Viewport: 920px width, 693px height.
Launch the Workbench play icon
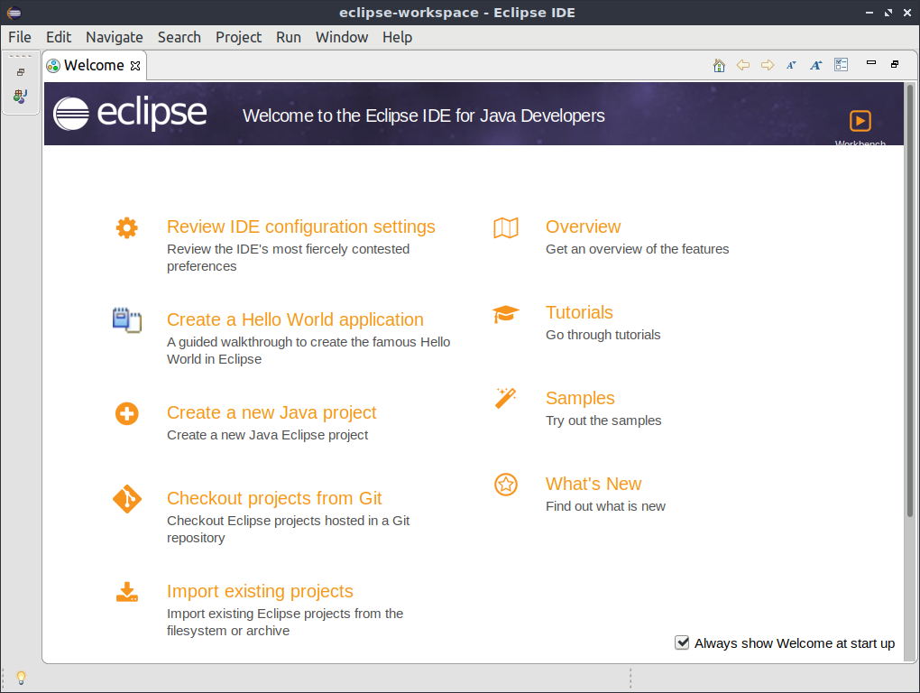(x=860, y=121)
